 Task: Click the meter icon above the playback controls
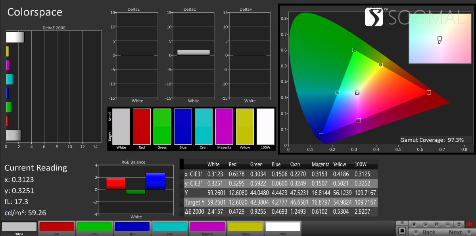point(402,222)
